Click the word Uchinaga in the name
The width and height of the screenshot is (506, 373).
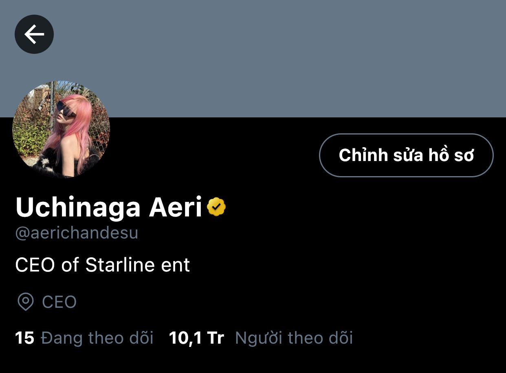pyautogui.click(x=78, y=208)
